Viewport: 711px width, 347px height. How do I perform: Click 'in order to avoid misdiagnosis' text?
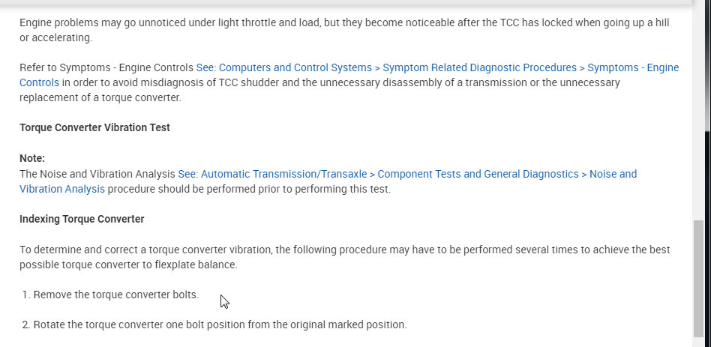(x=135, y=82)
